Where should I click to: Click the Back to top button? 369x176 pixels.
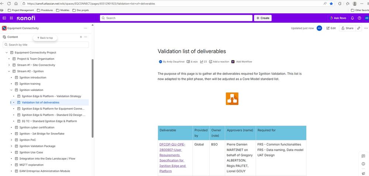[45, 38]
